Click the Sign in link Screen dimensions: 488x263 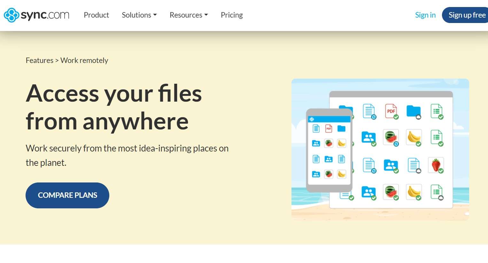425,15
